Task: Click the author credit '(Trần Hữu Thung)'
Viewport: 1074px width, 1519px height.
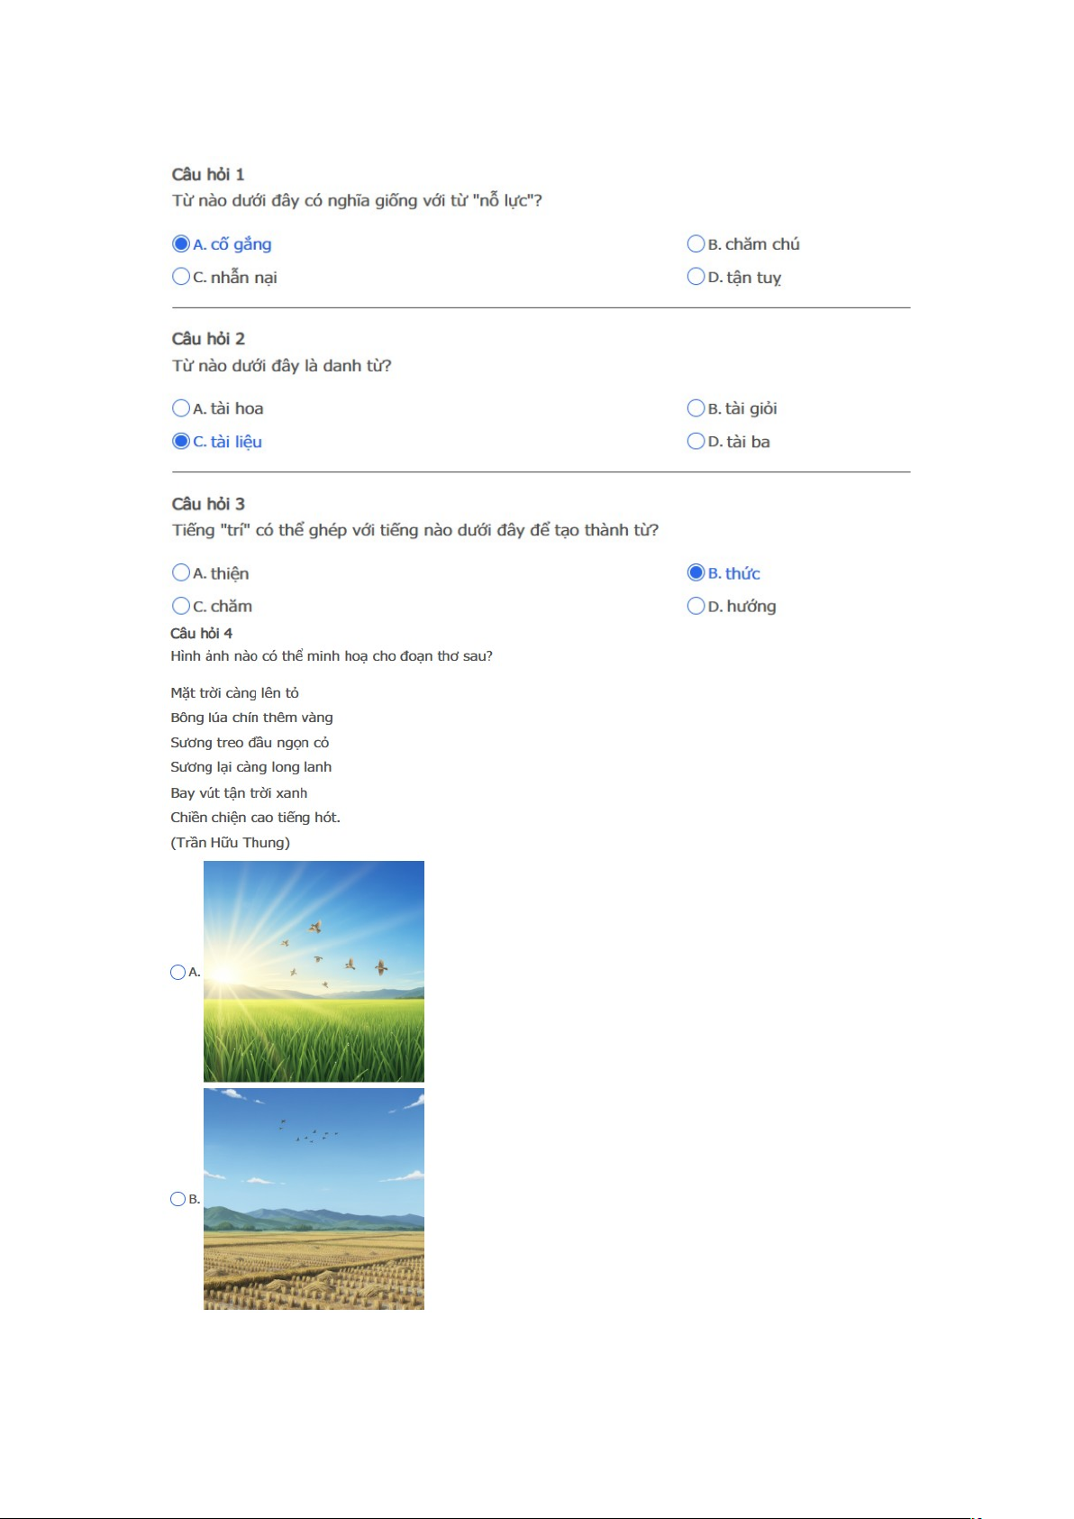Action: pyautogui.click(x=230, y=842)
